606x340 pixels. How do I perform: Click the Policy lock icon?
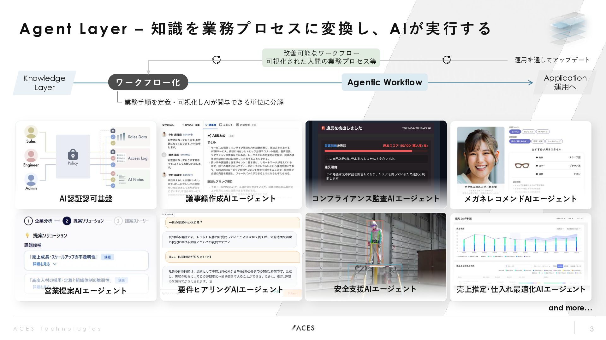[x=73, y=155]
